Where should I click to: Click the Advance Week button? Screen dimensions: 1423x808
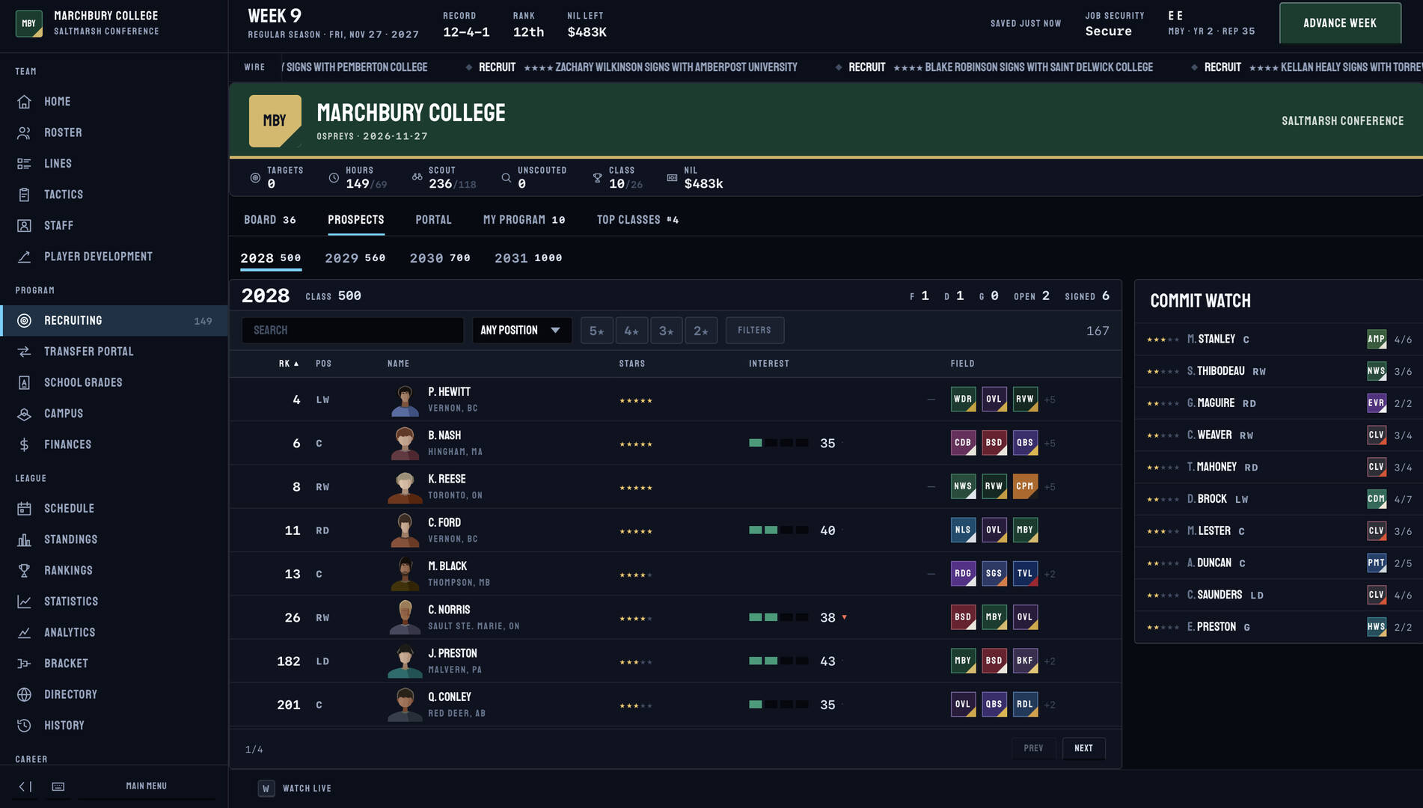(x=1340, y=23)
